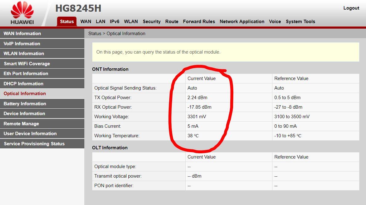This screenshot has height=205, width=366.
Task: Select the RX value -17.85 dBm
Action: pyautogui.click(x=199, y=107)
